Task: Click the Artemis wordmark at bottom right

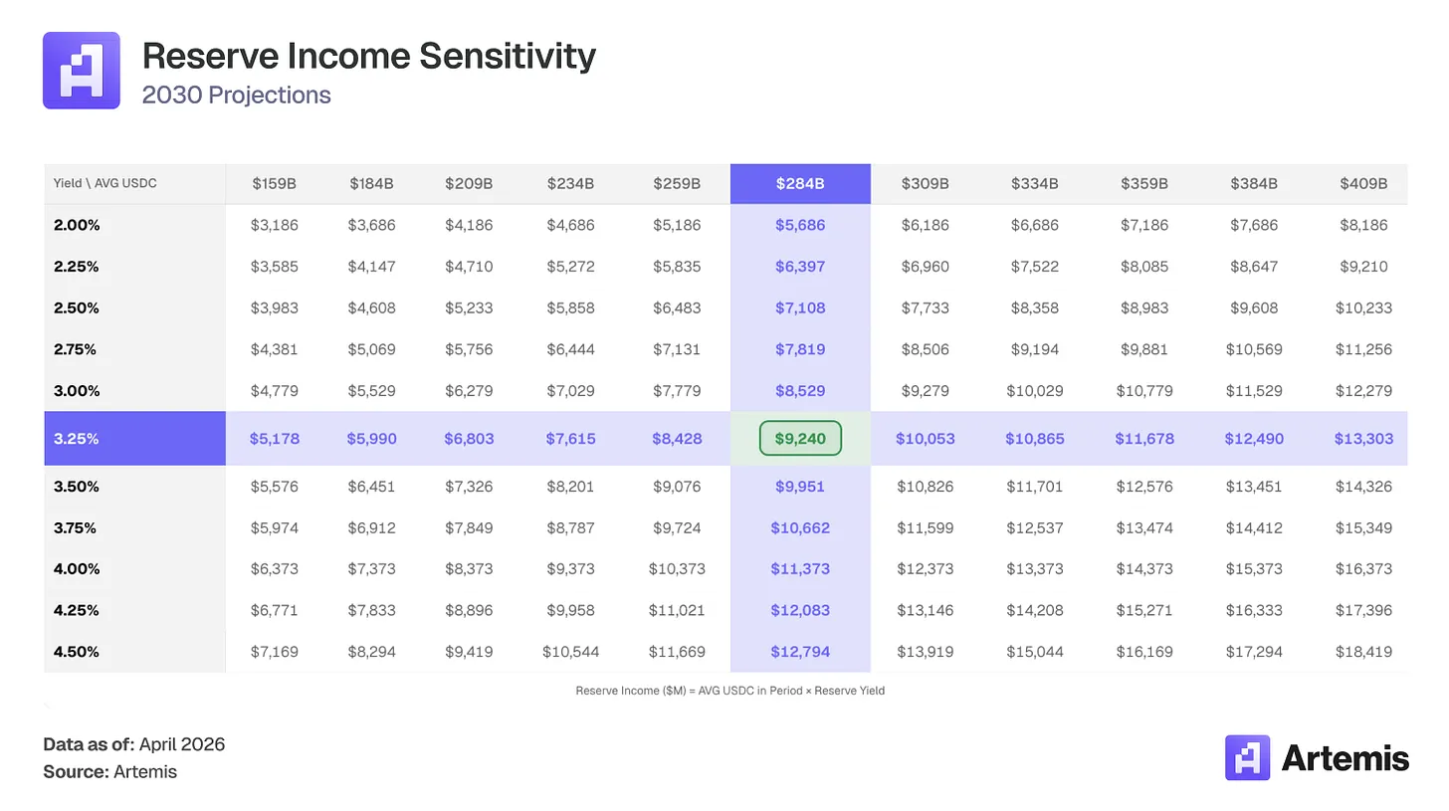Action: [1345, 759]
